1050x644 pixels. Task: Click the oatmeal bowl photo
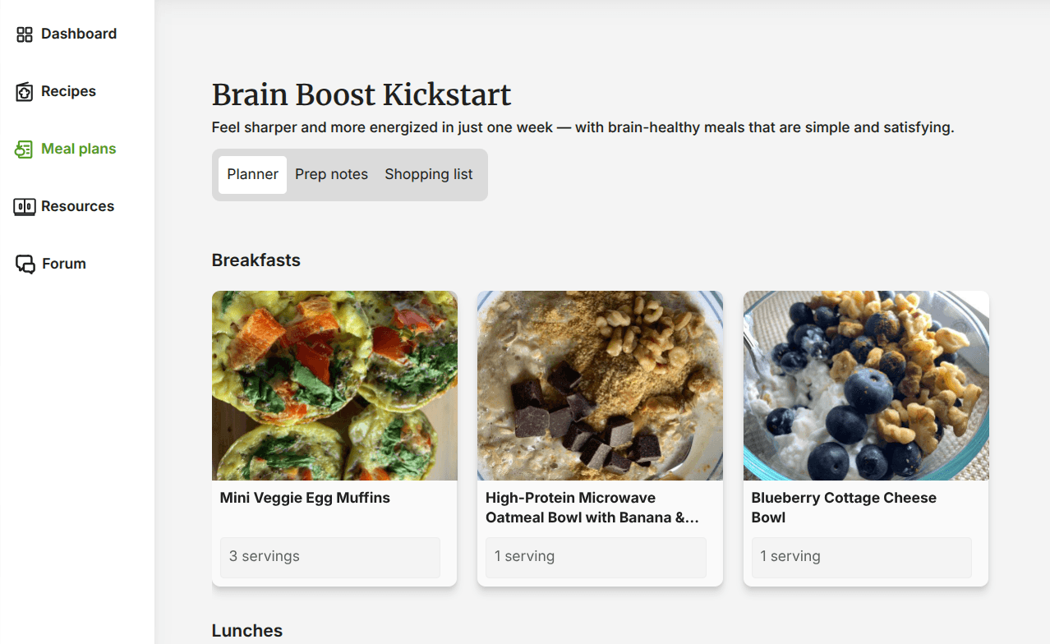pyautogui.click(x=600, y=384)
